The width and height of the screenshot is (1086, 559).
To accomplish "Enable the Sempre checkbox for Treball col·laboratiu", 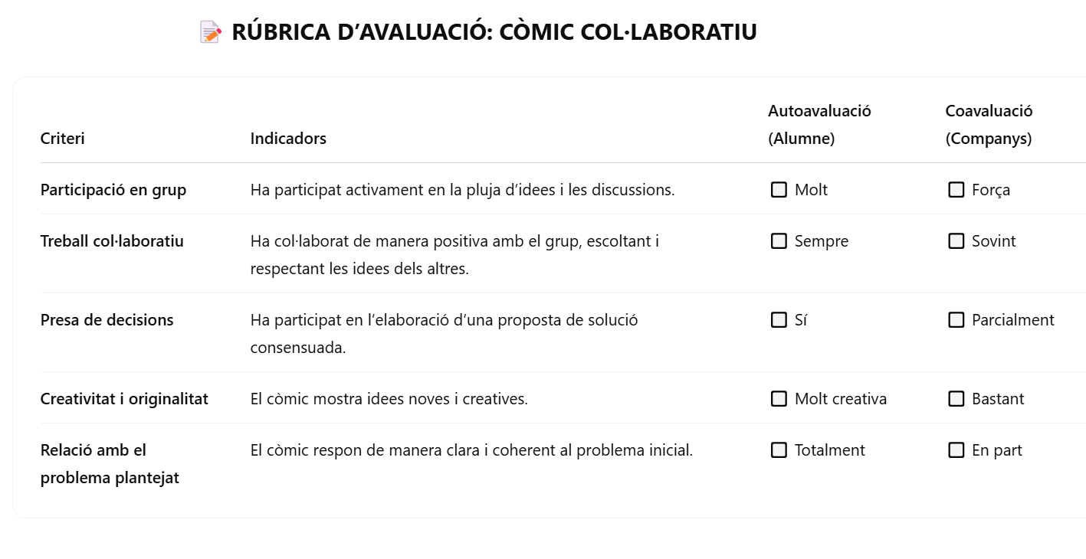I will [x=779, y=241].
